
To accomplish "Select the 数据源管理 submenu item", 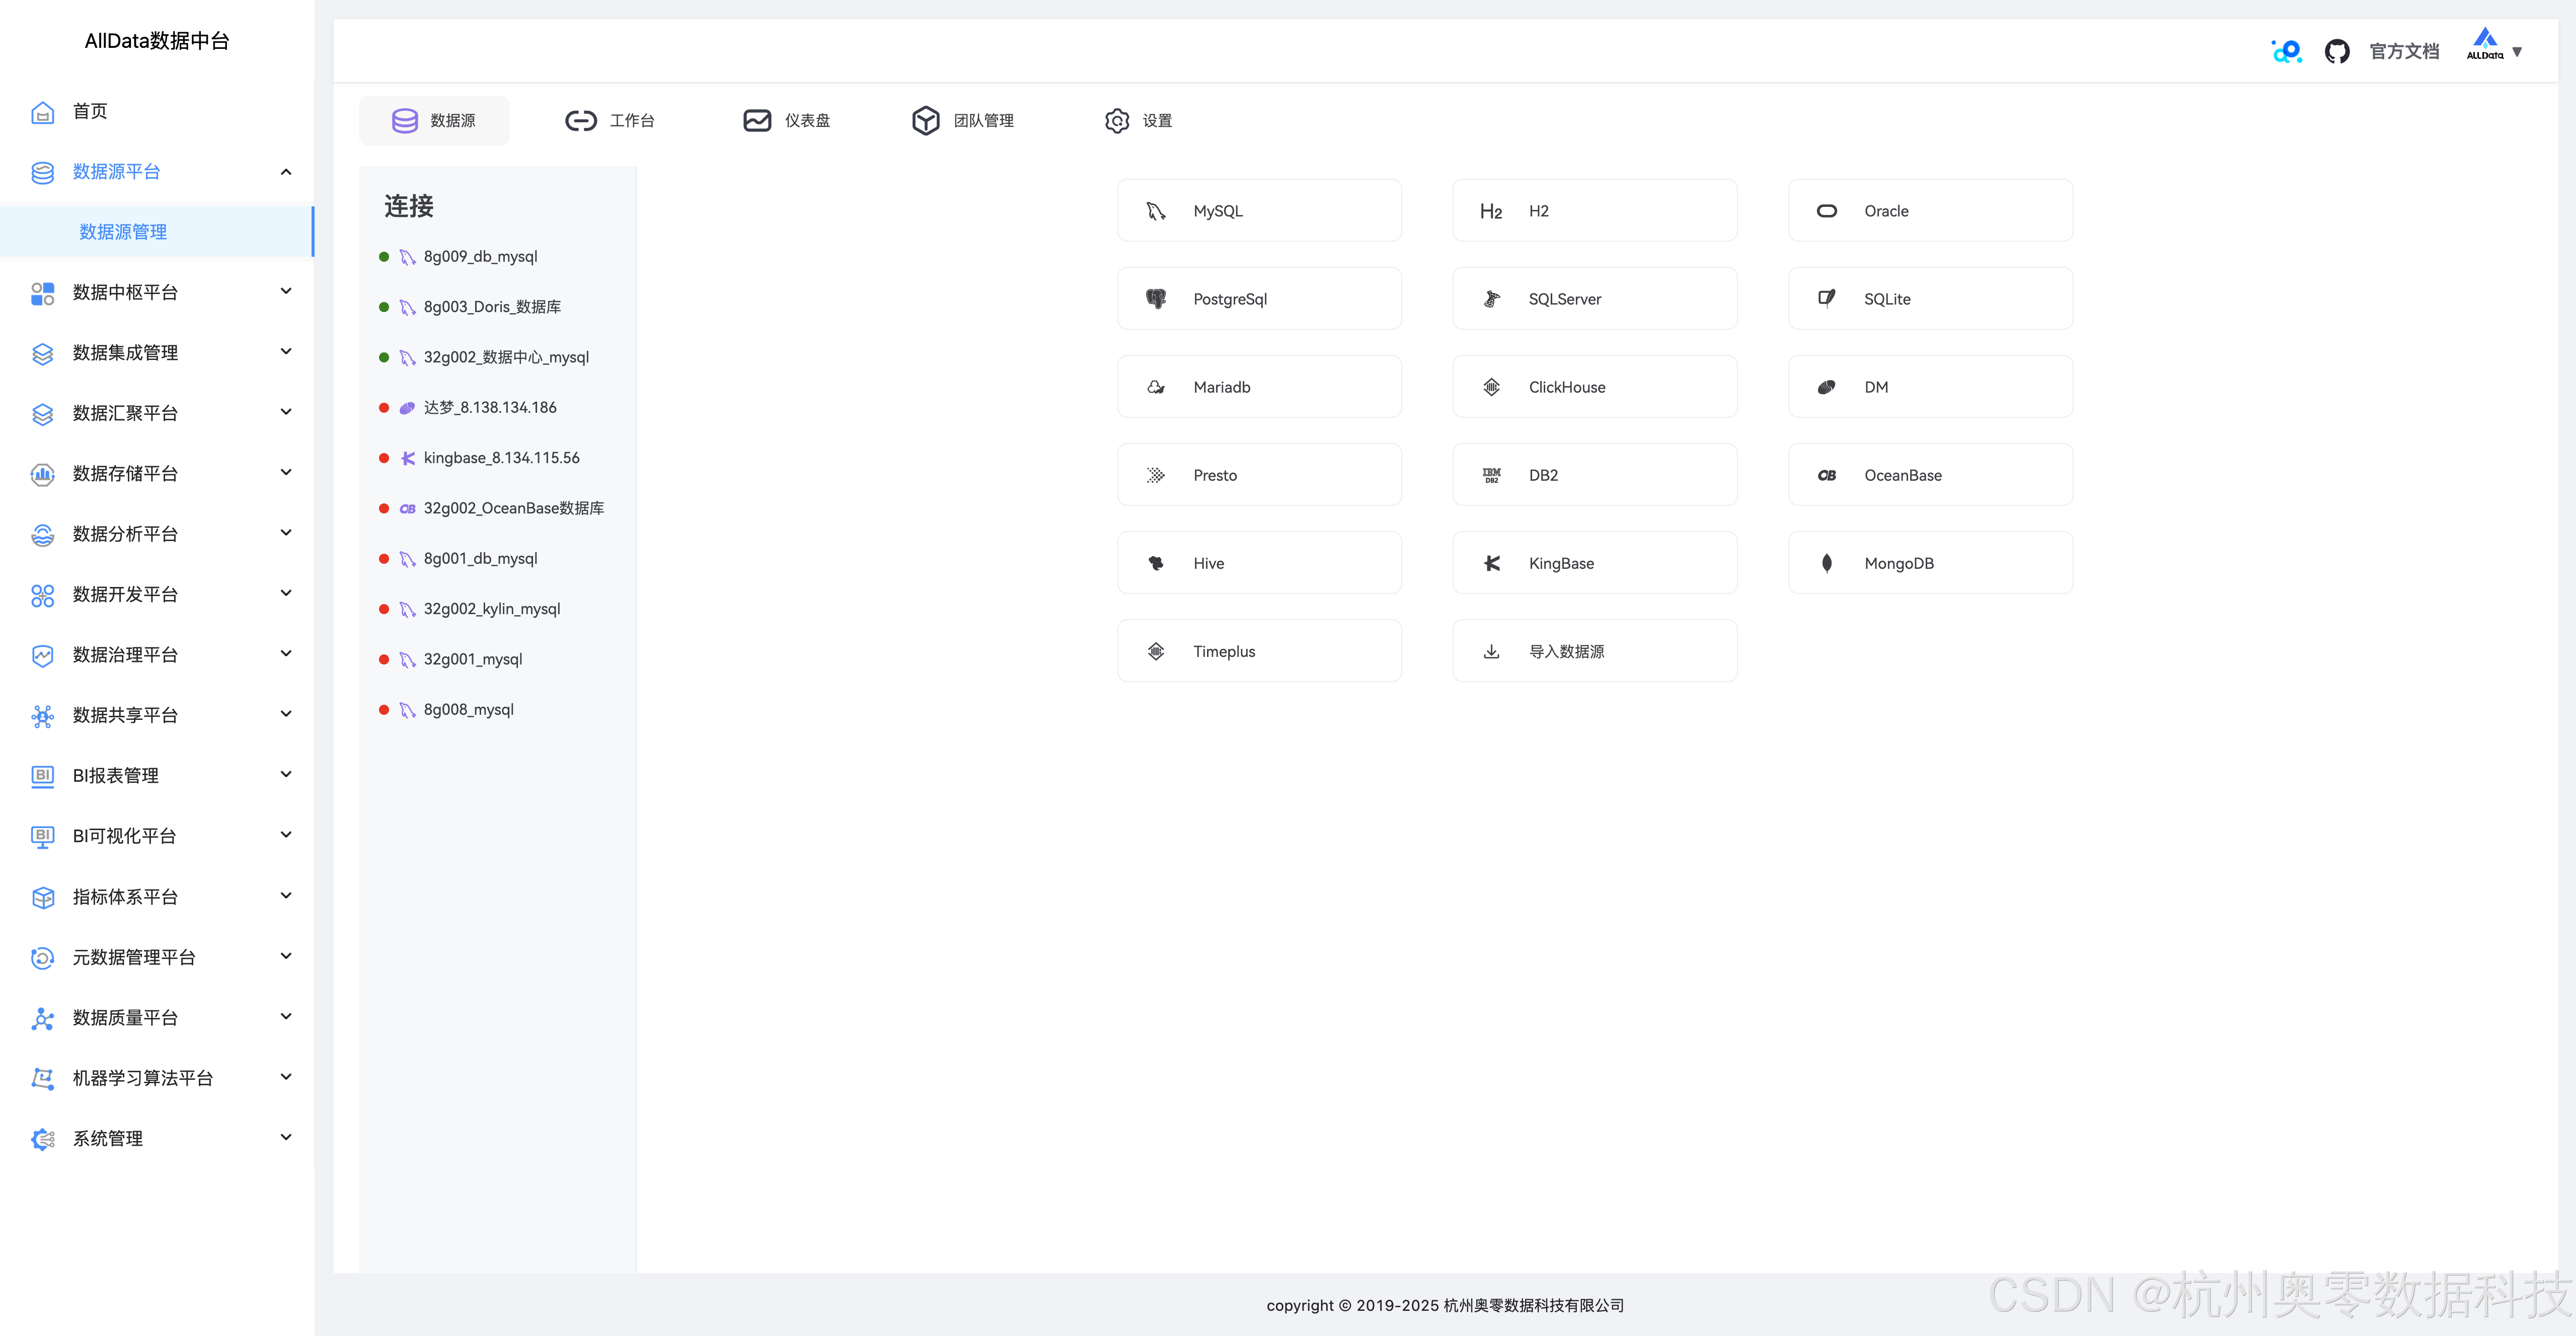I will pyautogui.click(x=123, y=232).
